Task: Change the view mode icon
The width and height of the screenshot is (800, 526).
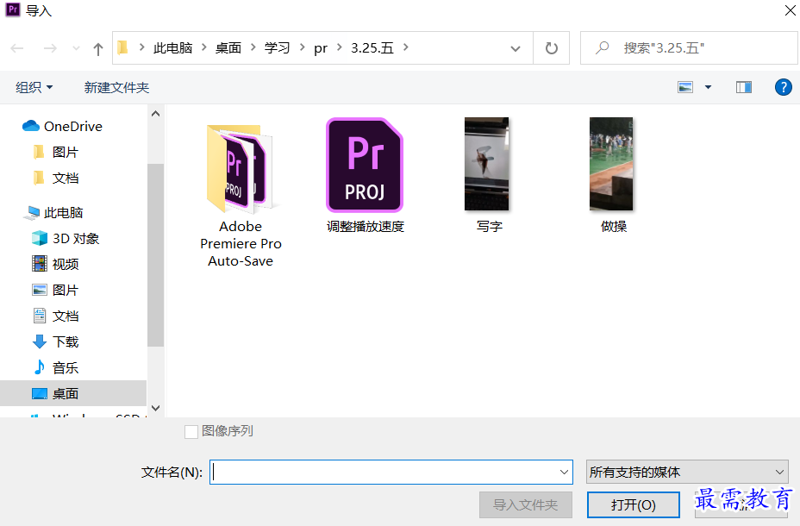Action: [x=685, y=87]
